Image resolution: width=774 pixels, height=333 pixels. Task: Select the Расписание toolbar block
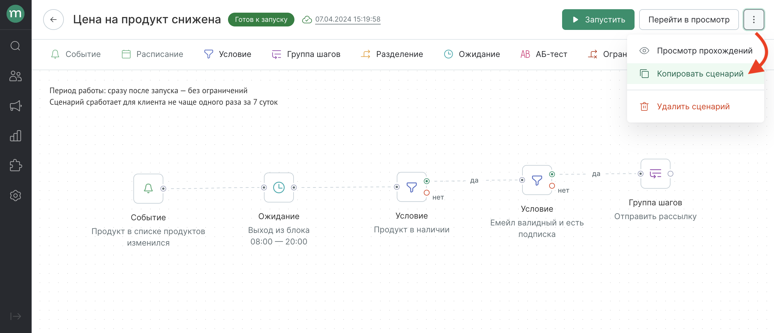152,54
